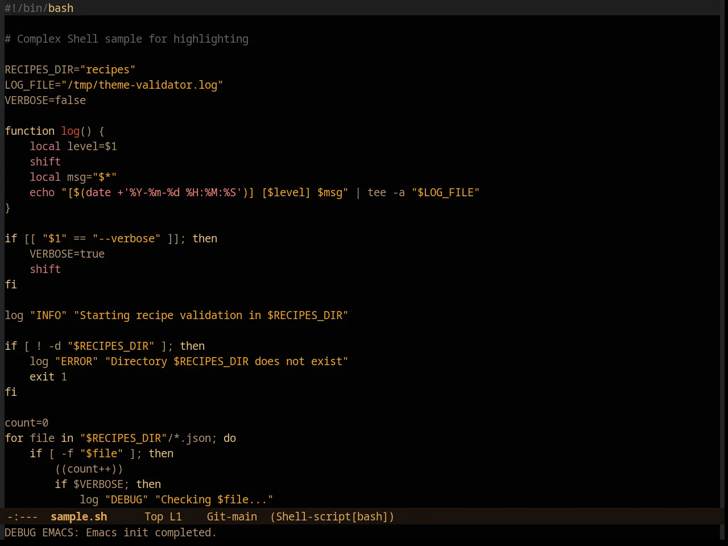Click the ((count++)) arithmetic expression
This screenshot has height=546, width=728.
(89, 469)
